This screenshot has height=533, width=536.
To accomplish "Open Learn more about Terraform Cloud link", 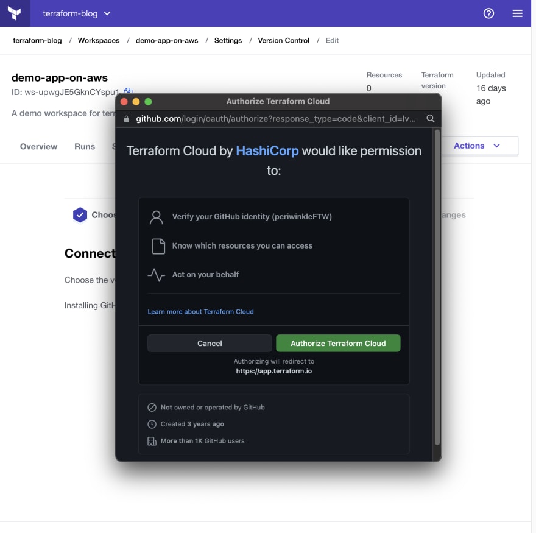I will 200,311.
